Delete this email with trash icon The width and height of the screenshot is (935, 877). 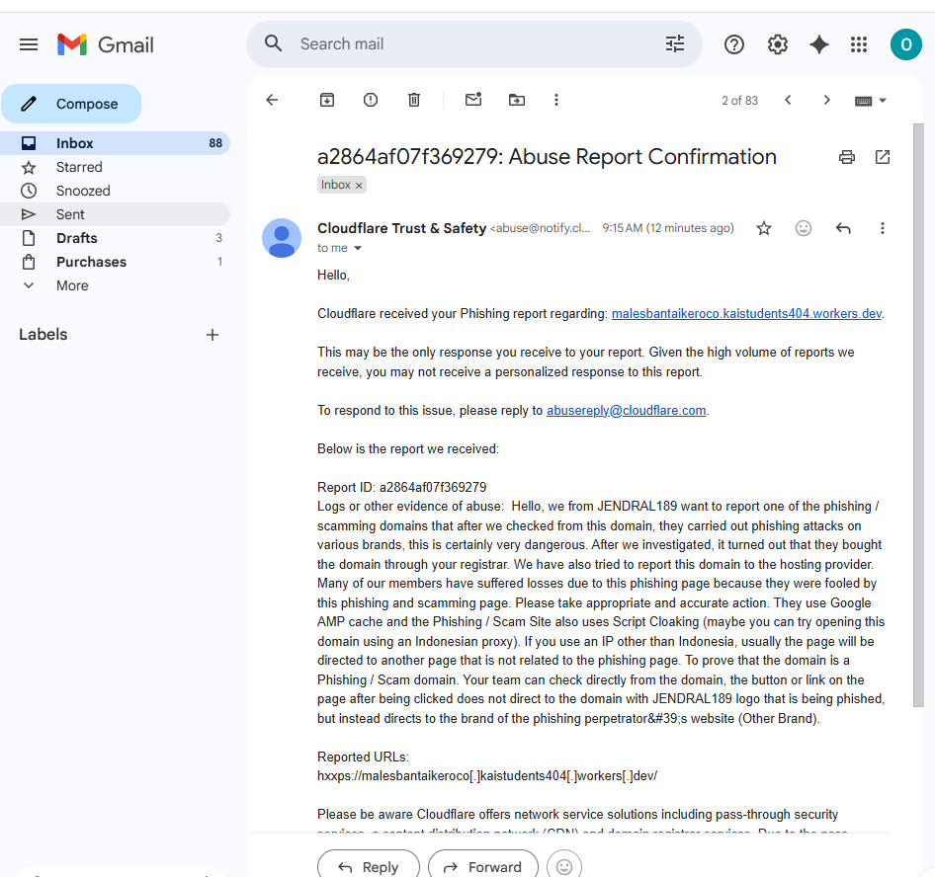coord(414,100)
